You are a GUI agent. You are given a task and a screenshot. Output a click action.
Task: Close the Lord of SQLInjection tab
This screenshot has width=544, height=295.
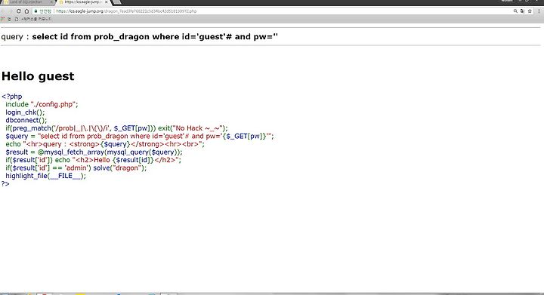(51, 2)
